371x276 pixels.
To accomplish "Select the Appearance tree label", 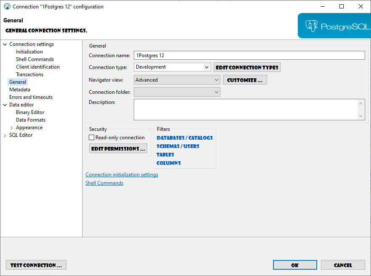I will coord(29,127).
